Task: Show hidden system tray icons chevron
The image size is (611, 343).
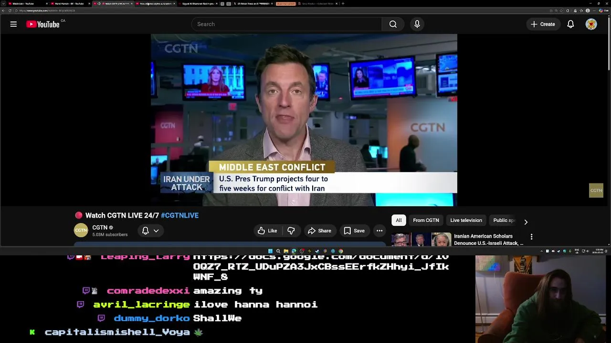Action: (x=542, y=251)
